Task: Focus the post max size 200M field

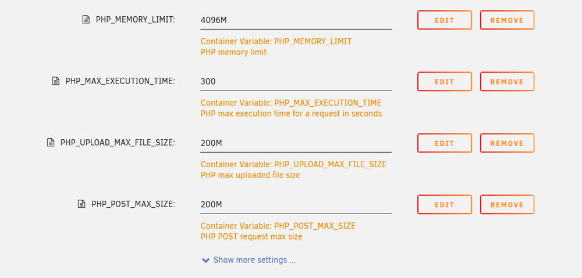Action: coord(296,204)
